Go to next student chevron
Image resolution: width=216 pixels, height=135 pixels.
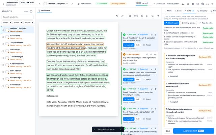[x=72, y=4]
